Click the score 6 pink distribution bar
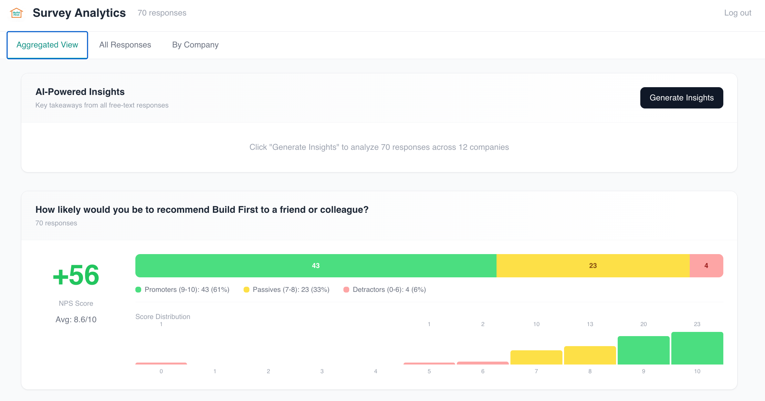The height and width of the screenshot is (401, 765). click(483, 363)
